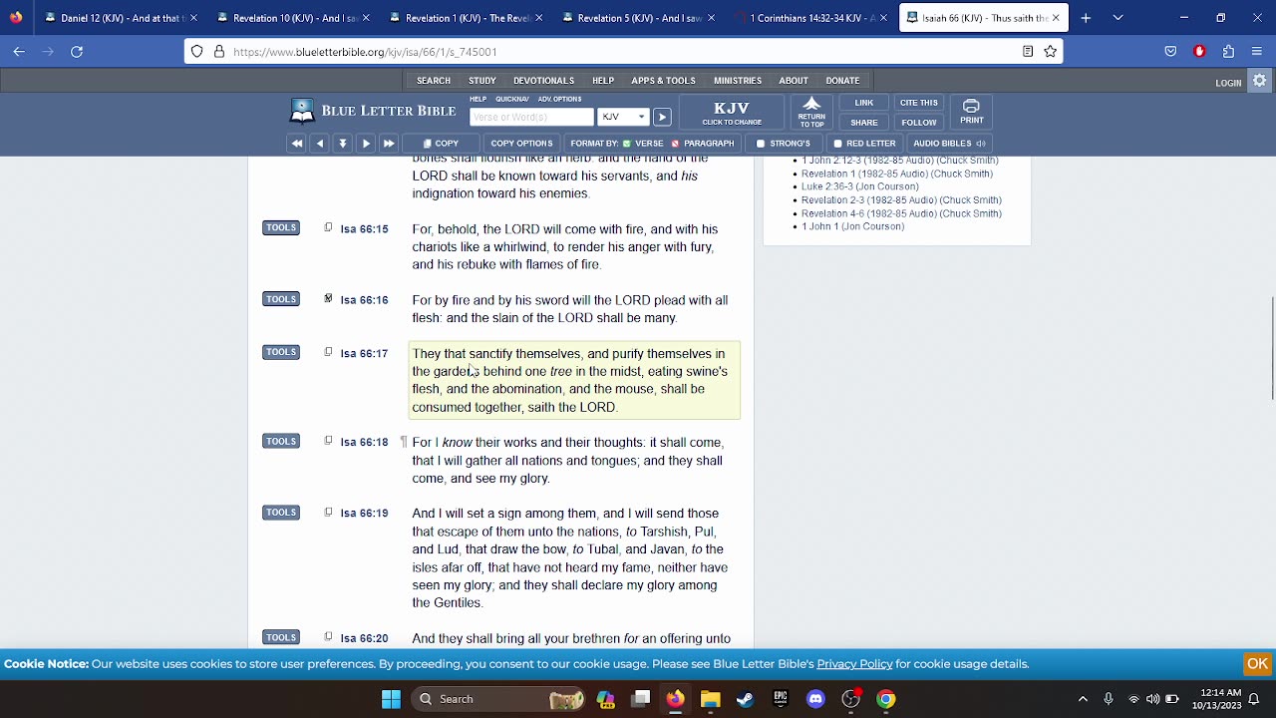1276x718 pixels.
Task: Dismiss cookie notice with OK button
Action: click(x=1257, y=664)
